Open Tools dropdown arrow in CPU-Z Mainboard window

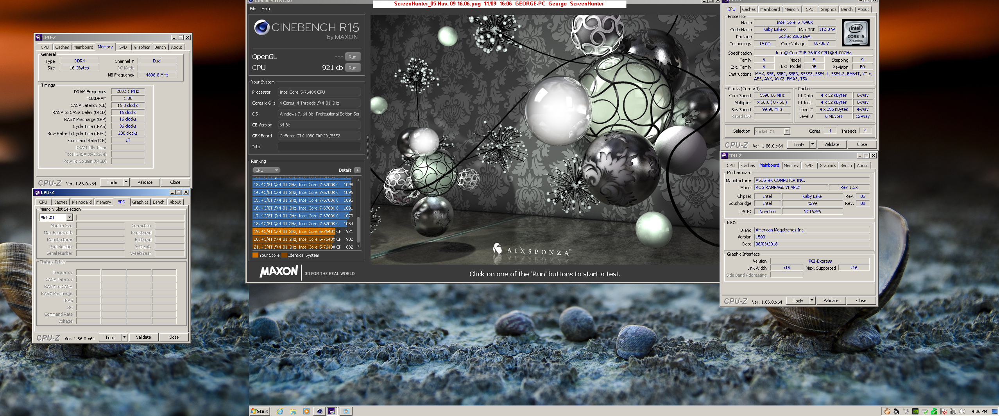click(812, 300)
